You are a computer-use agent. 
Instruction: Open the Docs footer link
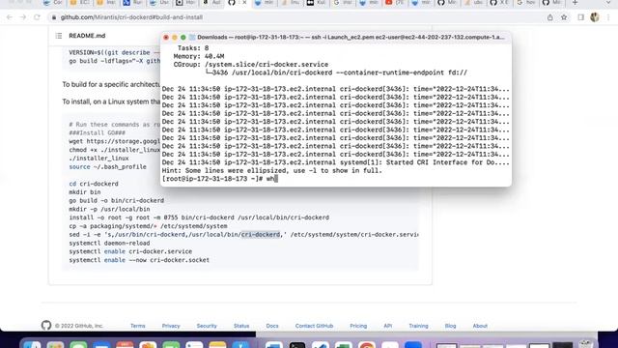[272, 326]
